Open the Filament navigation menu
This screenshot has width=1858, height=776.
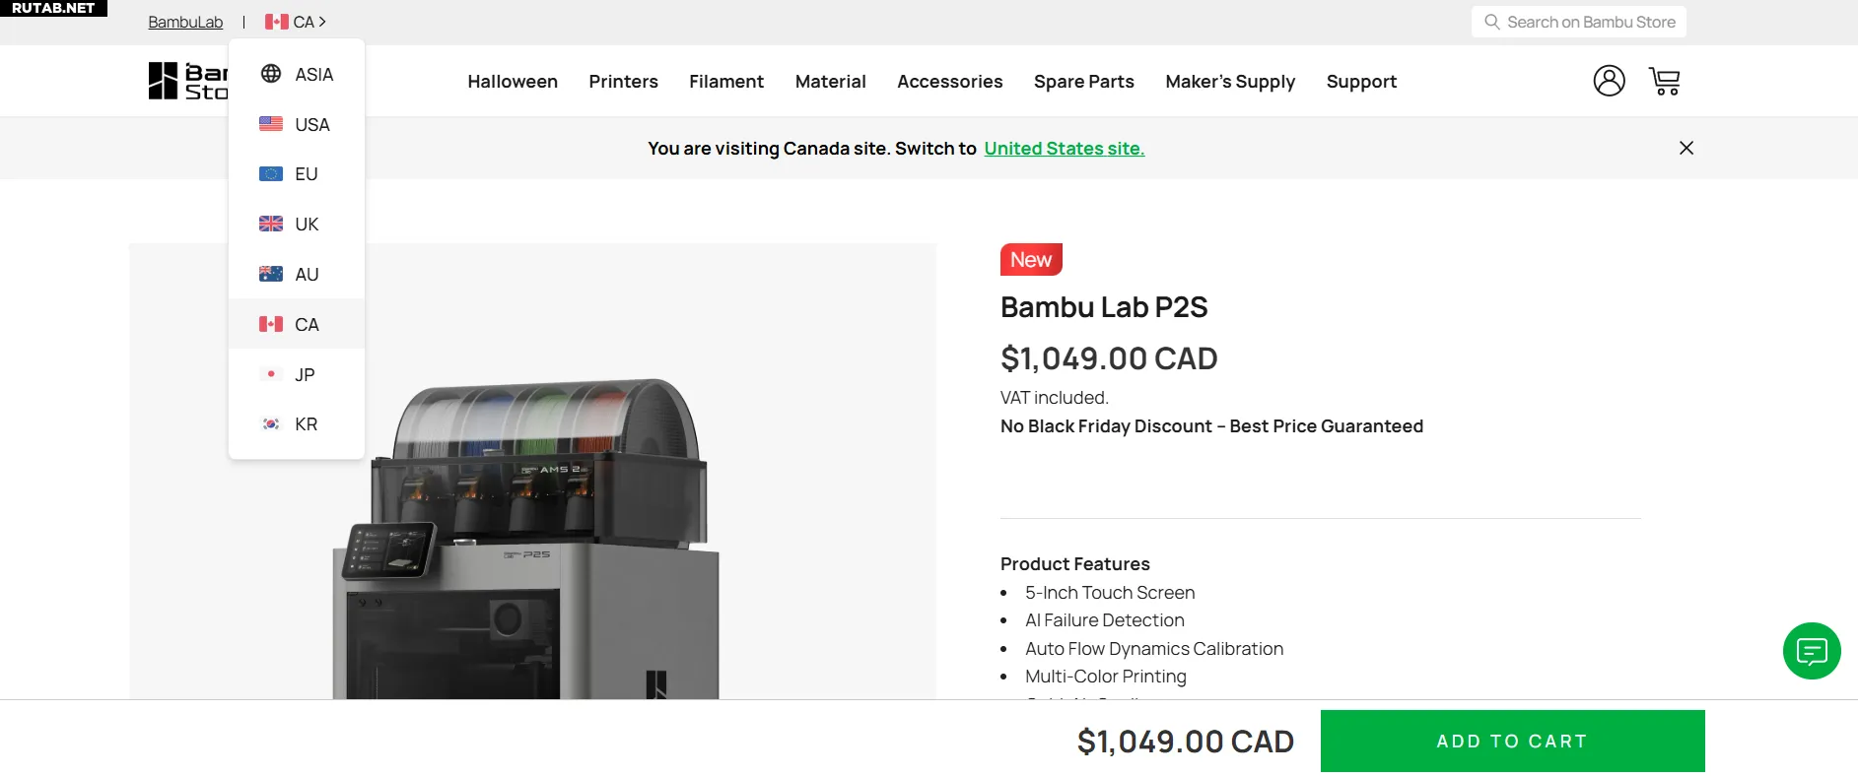coord(725,82)
